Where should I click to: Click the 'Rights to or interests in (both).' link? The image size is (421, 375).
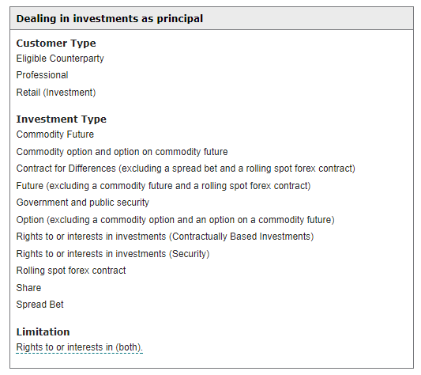(x=80, y=347)
